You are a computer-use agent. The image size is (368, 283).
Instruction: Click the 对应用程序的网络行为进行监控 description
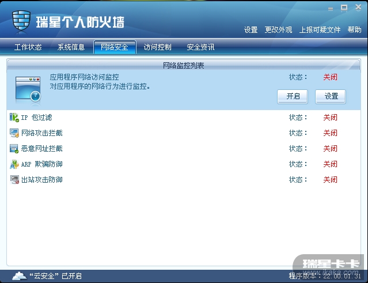point(100,86)
